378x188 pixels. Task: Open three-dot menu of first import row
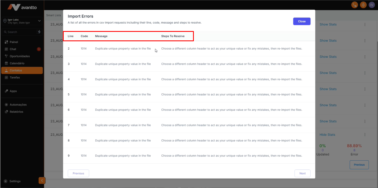pyautogui.click(x=365, y=24)
